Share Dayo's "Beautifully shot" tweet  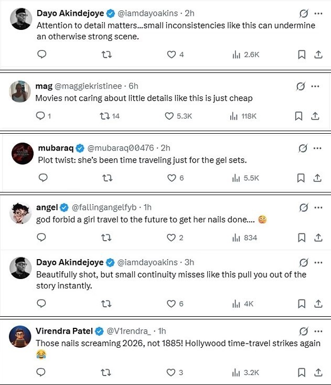click(317, 303)
